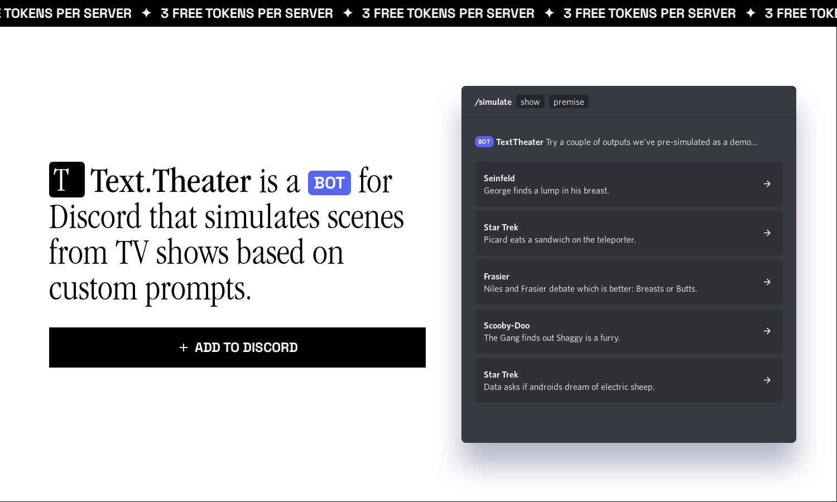The height and width of the screenshot is (502, 837).
Task: Open the Seinfeld demo row arrow
Action: tap(767, 184)
